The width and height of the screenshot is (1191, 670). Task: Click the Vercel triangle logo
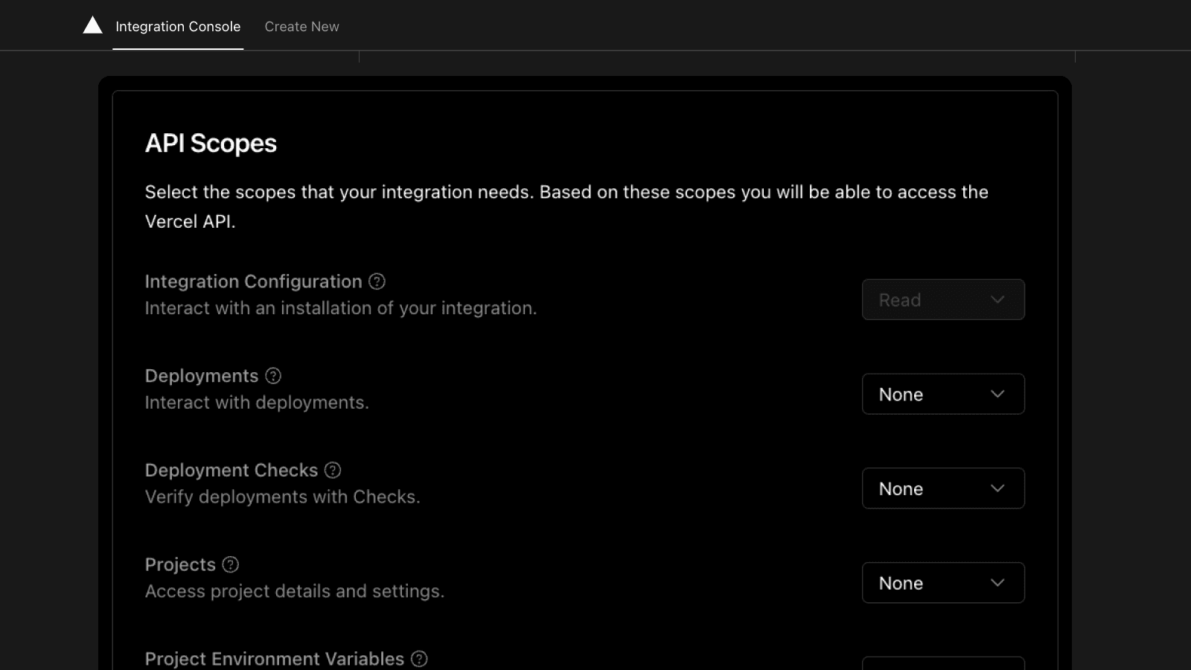[x=92, y=25]
